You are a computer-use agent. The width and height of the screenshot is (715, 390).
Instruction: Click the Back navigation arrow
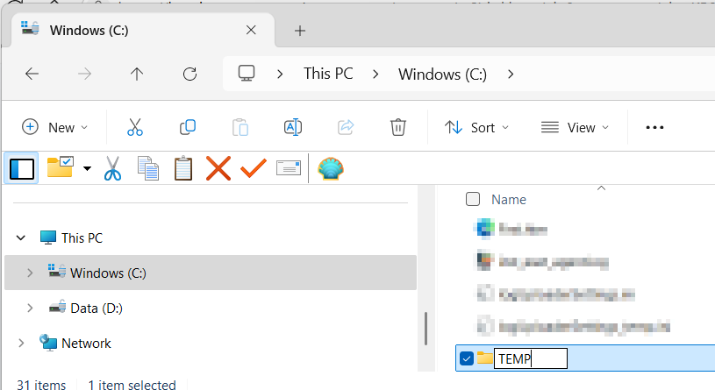coord(32,74)
